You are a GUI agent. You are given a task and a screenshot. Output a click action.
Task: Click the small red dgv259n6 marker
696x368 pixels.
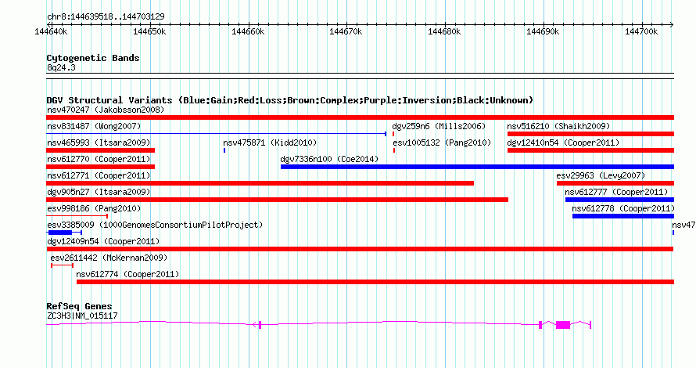point(393,134)
